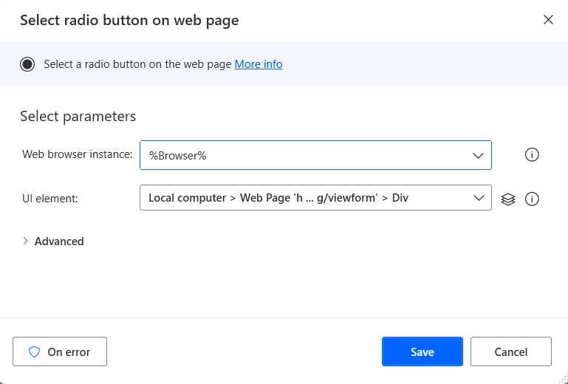568x384 pixels.
Task: Open the UI element dropdown
Action: [x=315, y=198]
